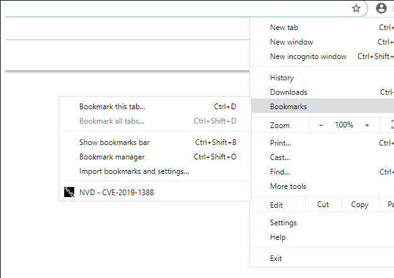
Task: Click the NVD bookmark favicon
Action: tap(69, 193)
